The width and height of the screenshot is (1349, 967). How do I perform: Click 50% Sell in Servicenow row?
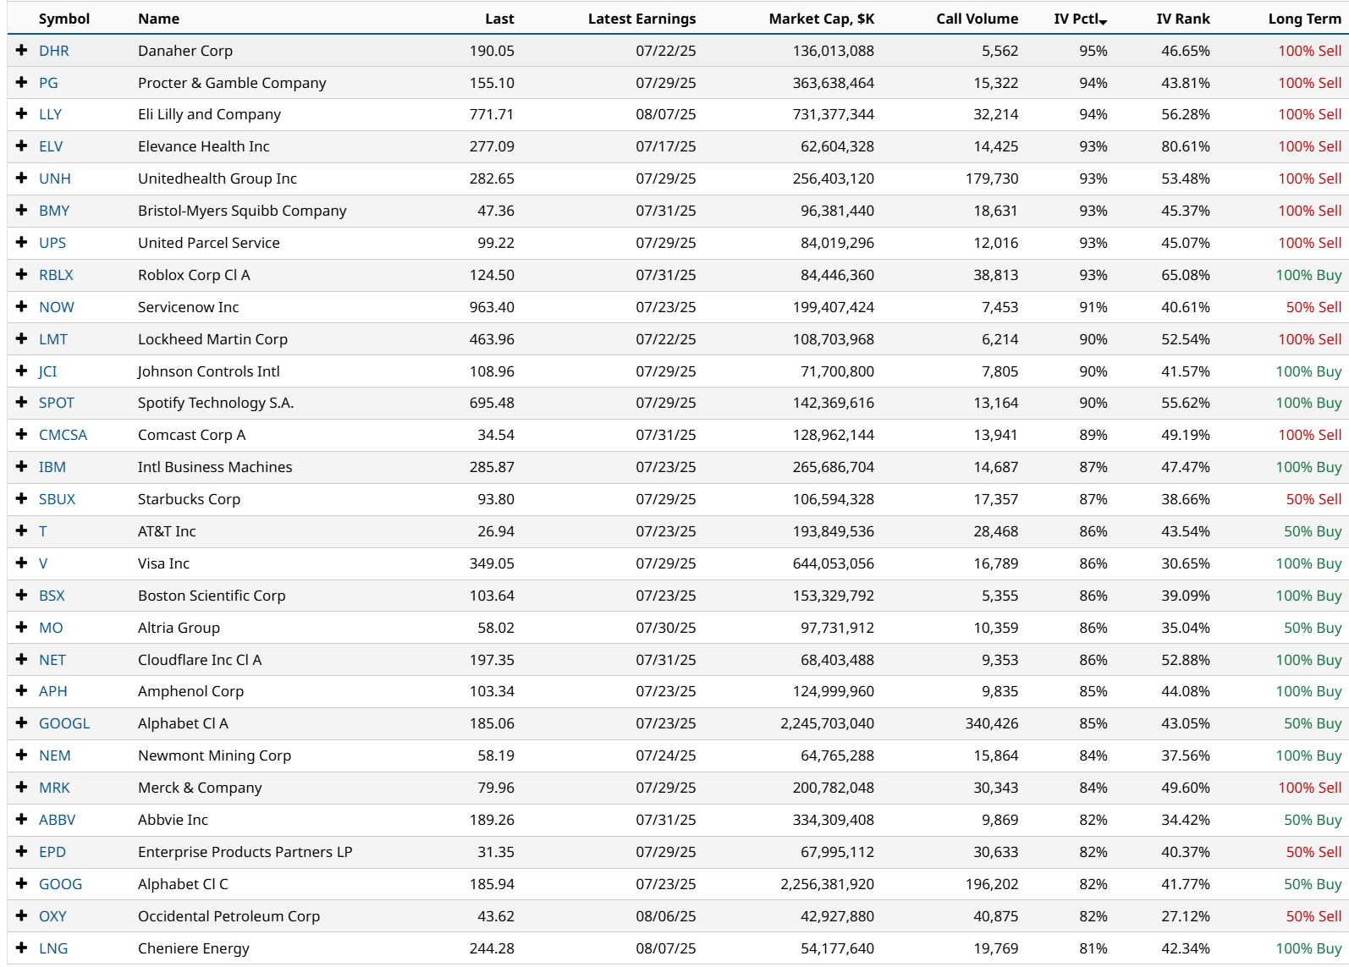pyautogui.click(x=1313, y=307)
